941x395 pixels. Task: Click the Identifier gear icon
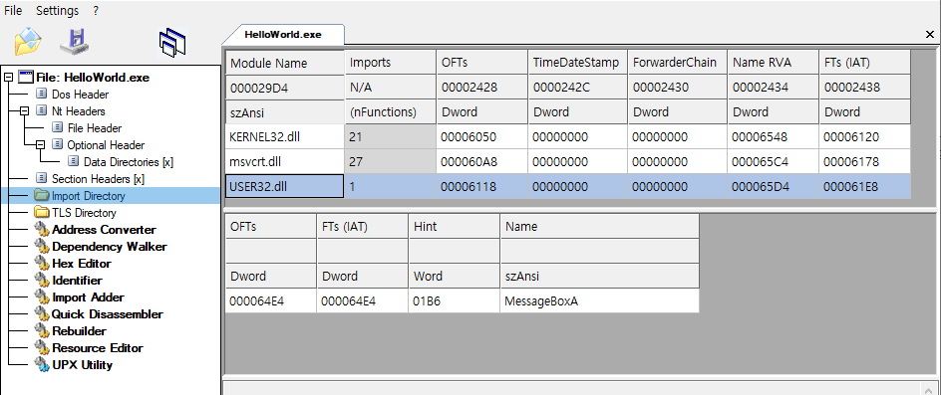(42, 280)
